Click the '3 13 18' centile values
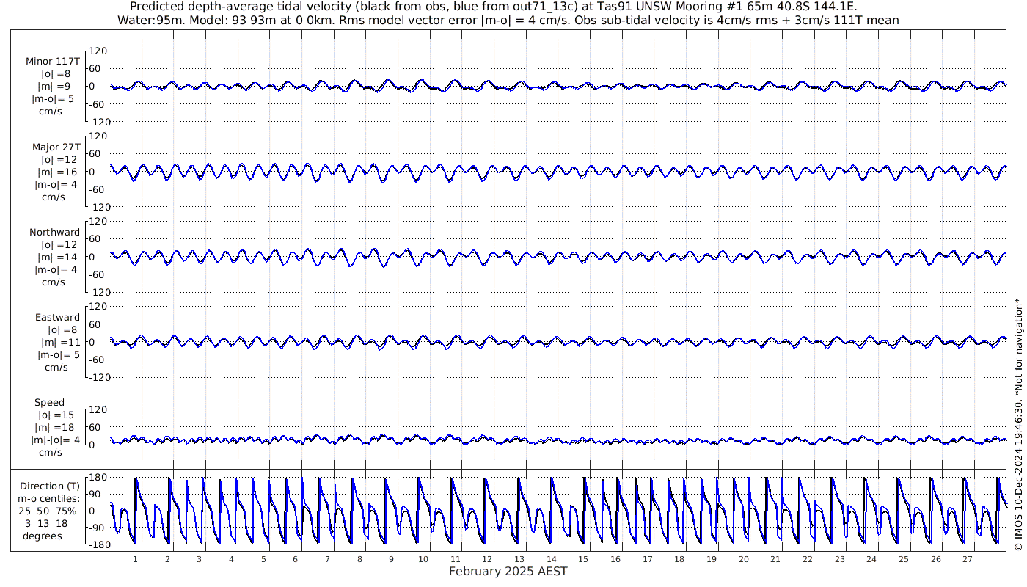Image resolution: width=1027 pixels, height=587 pixels. tap(45, 523)
